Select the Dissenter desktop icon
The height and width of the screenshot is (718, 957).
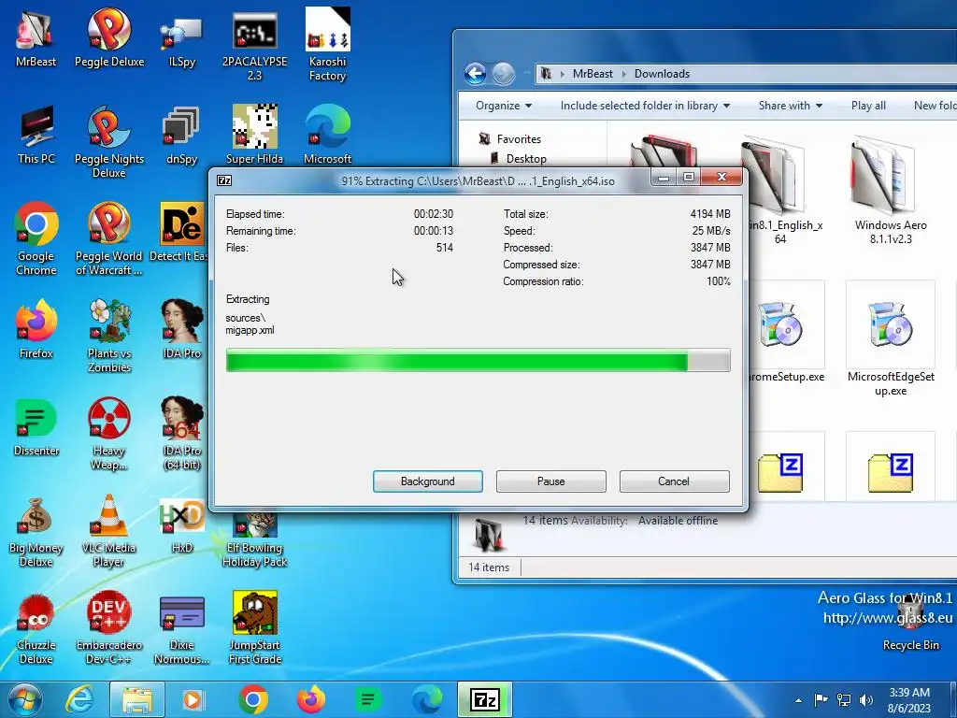pyautogui.click(x=36, y=426)
